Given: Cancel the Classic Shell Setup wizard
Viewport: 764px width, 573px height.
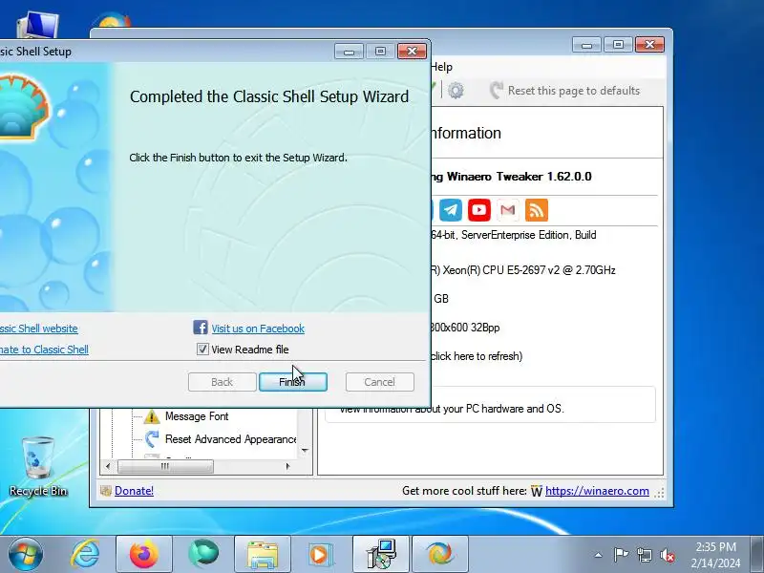Looking at the screenshot, I should (379, 382).
